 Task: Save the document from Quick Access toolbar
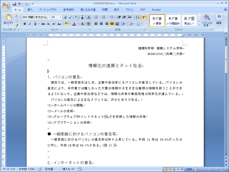[x=14, y=4]
